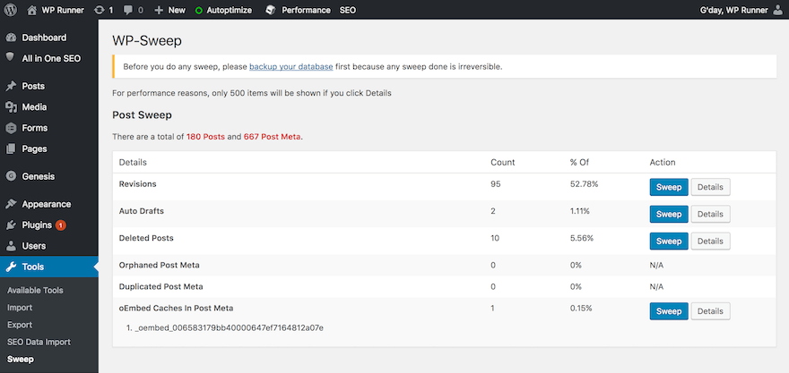Screen dimensions: 789x373
Task: Click the updates refresh icon
Action: [100, 10]
